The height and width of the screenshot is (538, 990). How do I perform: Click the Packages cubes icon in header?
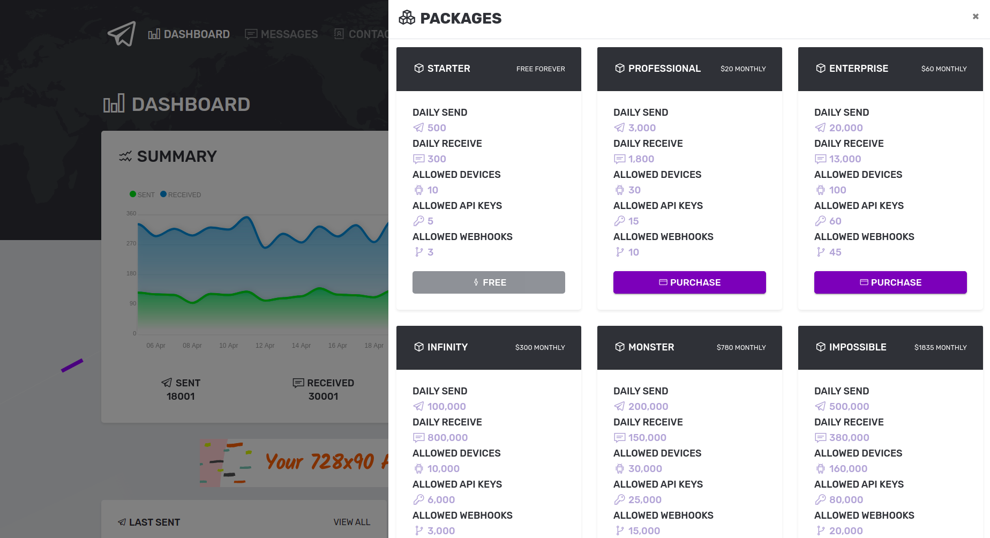click(x=407, y=18)
